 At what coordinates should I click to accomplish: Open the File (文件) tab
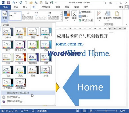pyautogui.click(x=5, y=7)
